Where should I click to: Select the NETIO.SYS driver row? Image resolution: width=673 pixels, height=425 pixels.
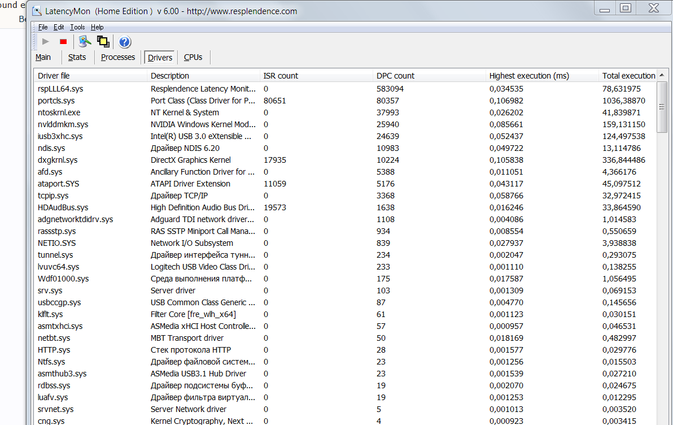(x=346, y=243)
